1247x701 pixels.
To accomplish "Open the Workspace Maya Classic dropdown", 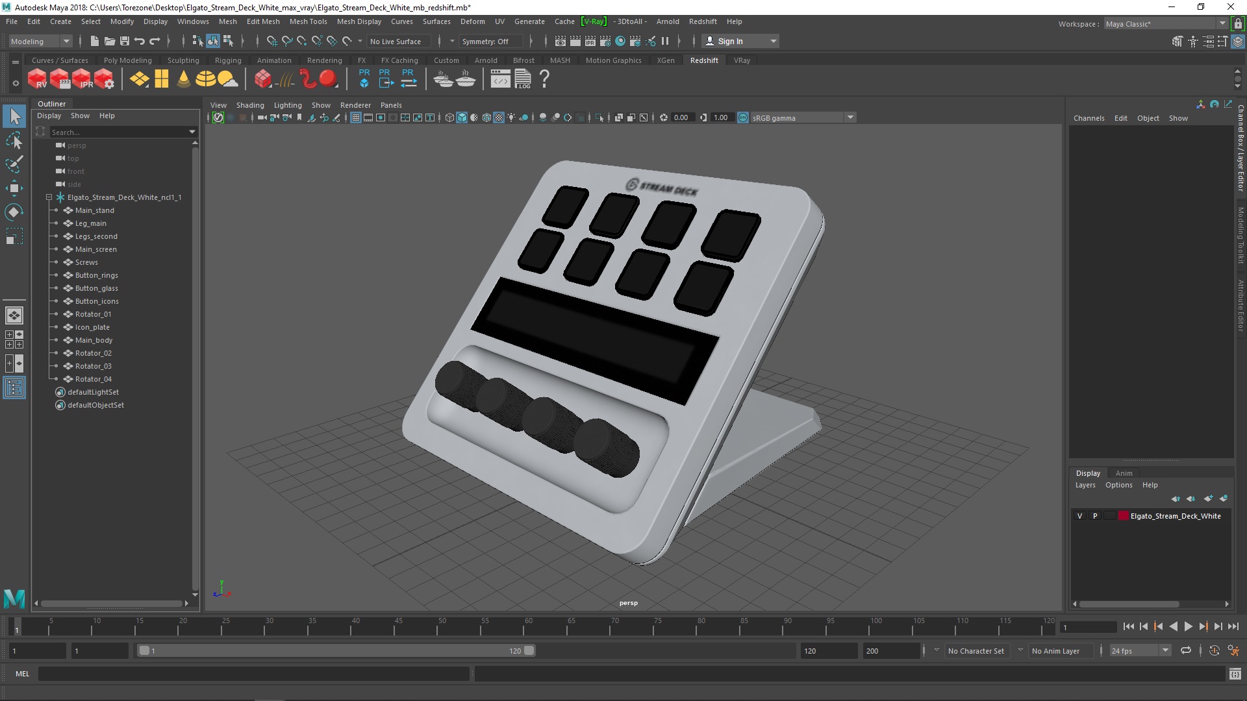I will point(1166,24).
